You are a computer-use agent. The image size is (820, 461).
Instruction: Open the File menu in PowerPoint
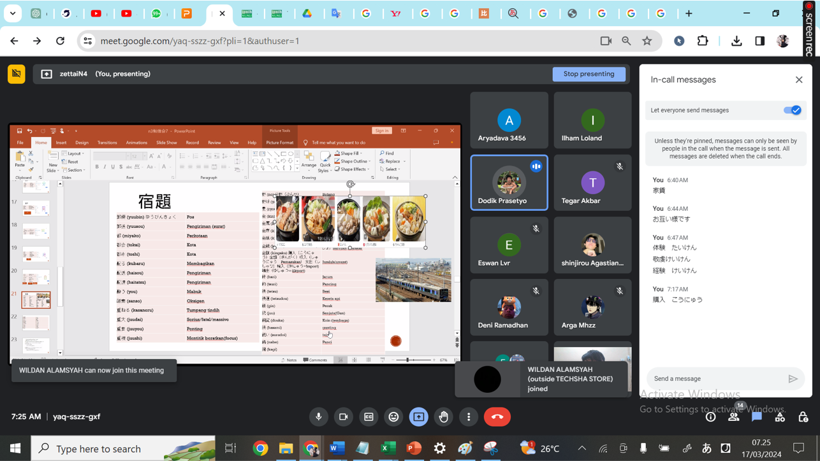[20, 143]
